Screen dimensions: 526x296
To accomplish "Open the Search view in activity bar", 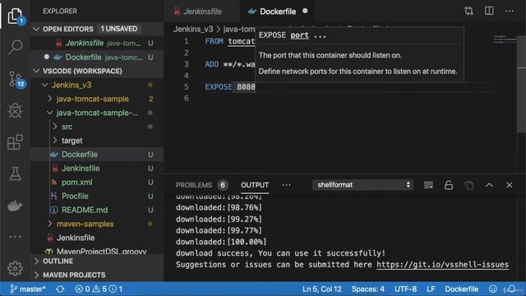I will tap(15, 47).
